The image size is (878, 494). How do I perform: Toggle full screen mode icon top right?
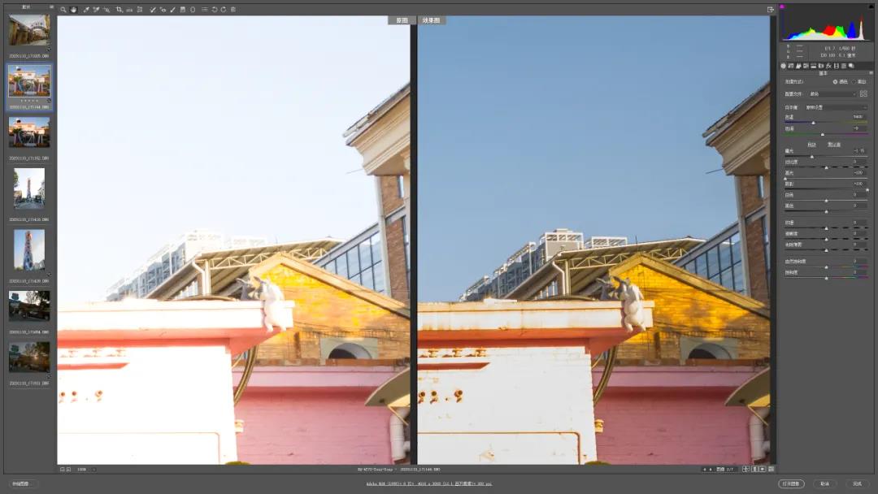771,10
